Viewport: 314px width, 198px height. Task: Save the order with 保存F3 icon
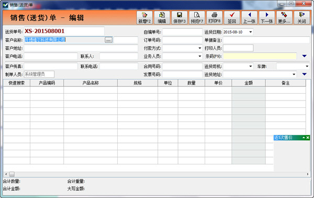tap(180, 18)
